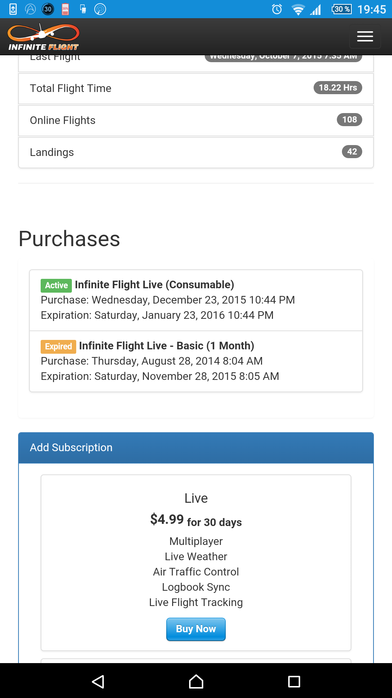Tap the alarm clock status icon

point(277,9)
